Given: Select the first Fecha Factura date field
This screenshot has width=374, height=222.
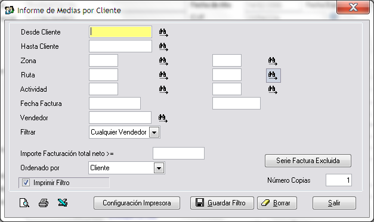Looking at the screenshot, I should pos(115,104).
